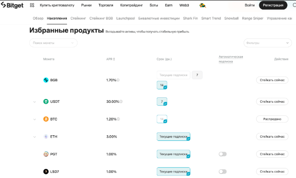Switch to the Обзор tab

tap(38, 18)
